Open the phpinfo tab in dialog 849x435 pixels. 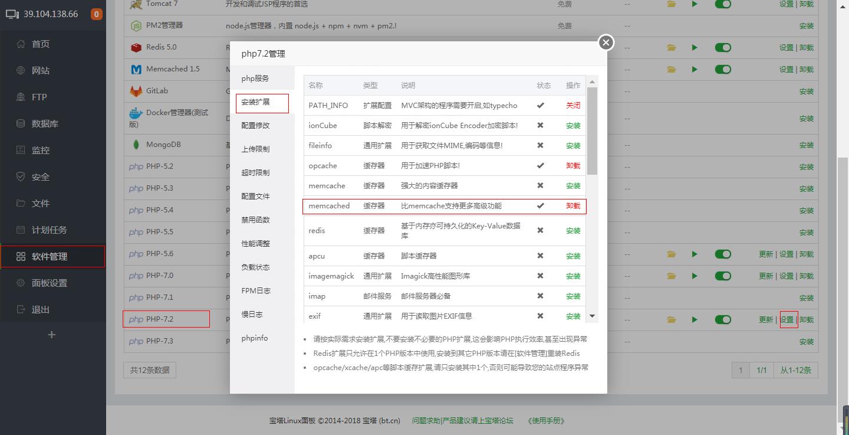[x=255, y=338]
